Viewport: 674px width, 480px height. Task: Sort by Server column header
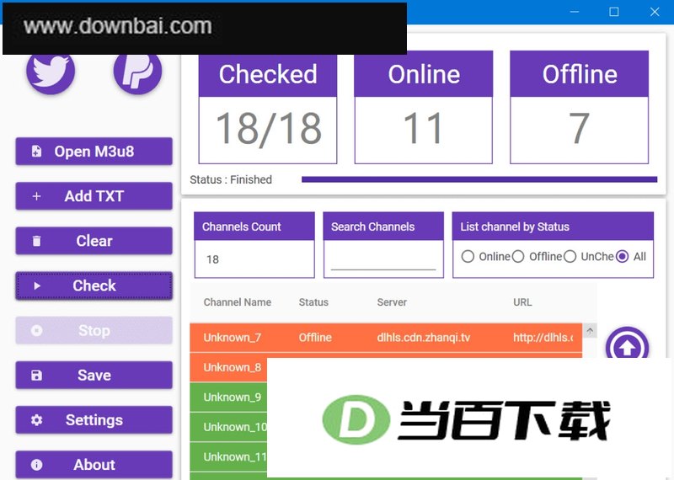[x=392, y=302]
